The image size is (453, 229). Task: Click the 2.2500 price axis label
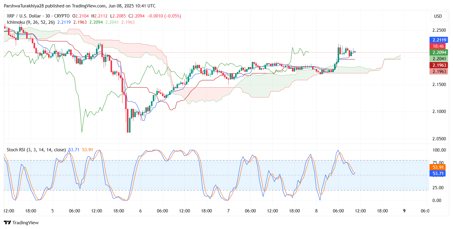click(x=439, y=30)
